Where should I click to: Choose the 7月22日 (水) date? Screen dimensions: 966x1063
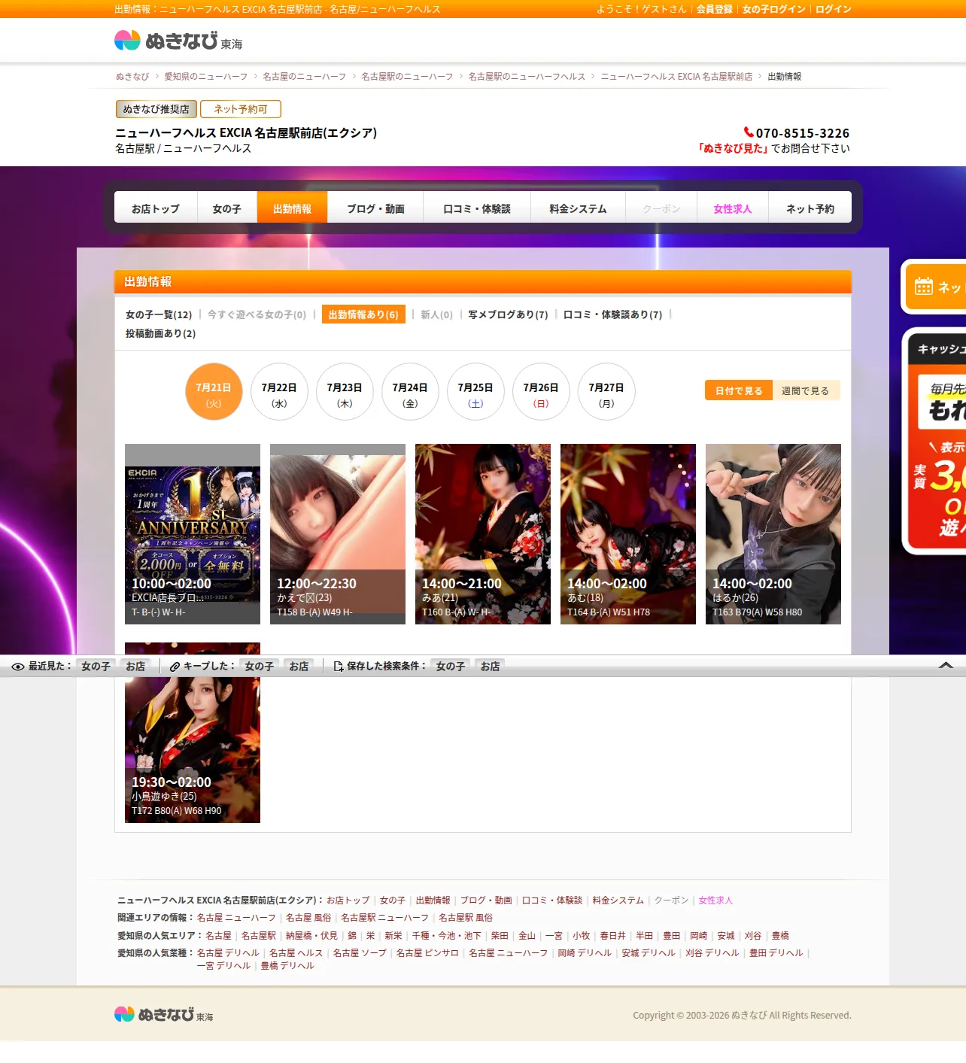pyautogui.click(x=279, y=392)
